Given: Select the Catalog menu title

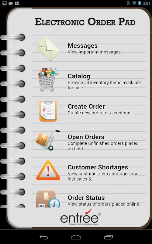Looking at the screenshot, I should (79, 76).
